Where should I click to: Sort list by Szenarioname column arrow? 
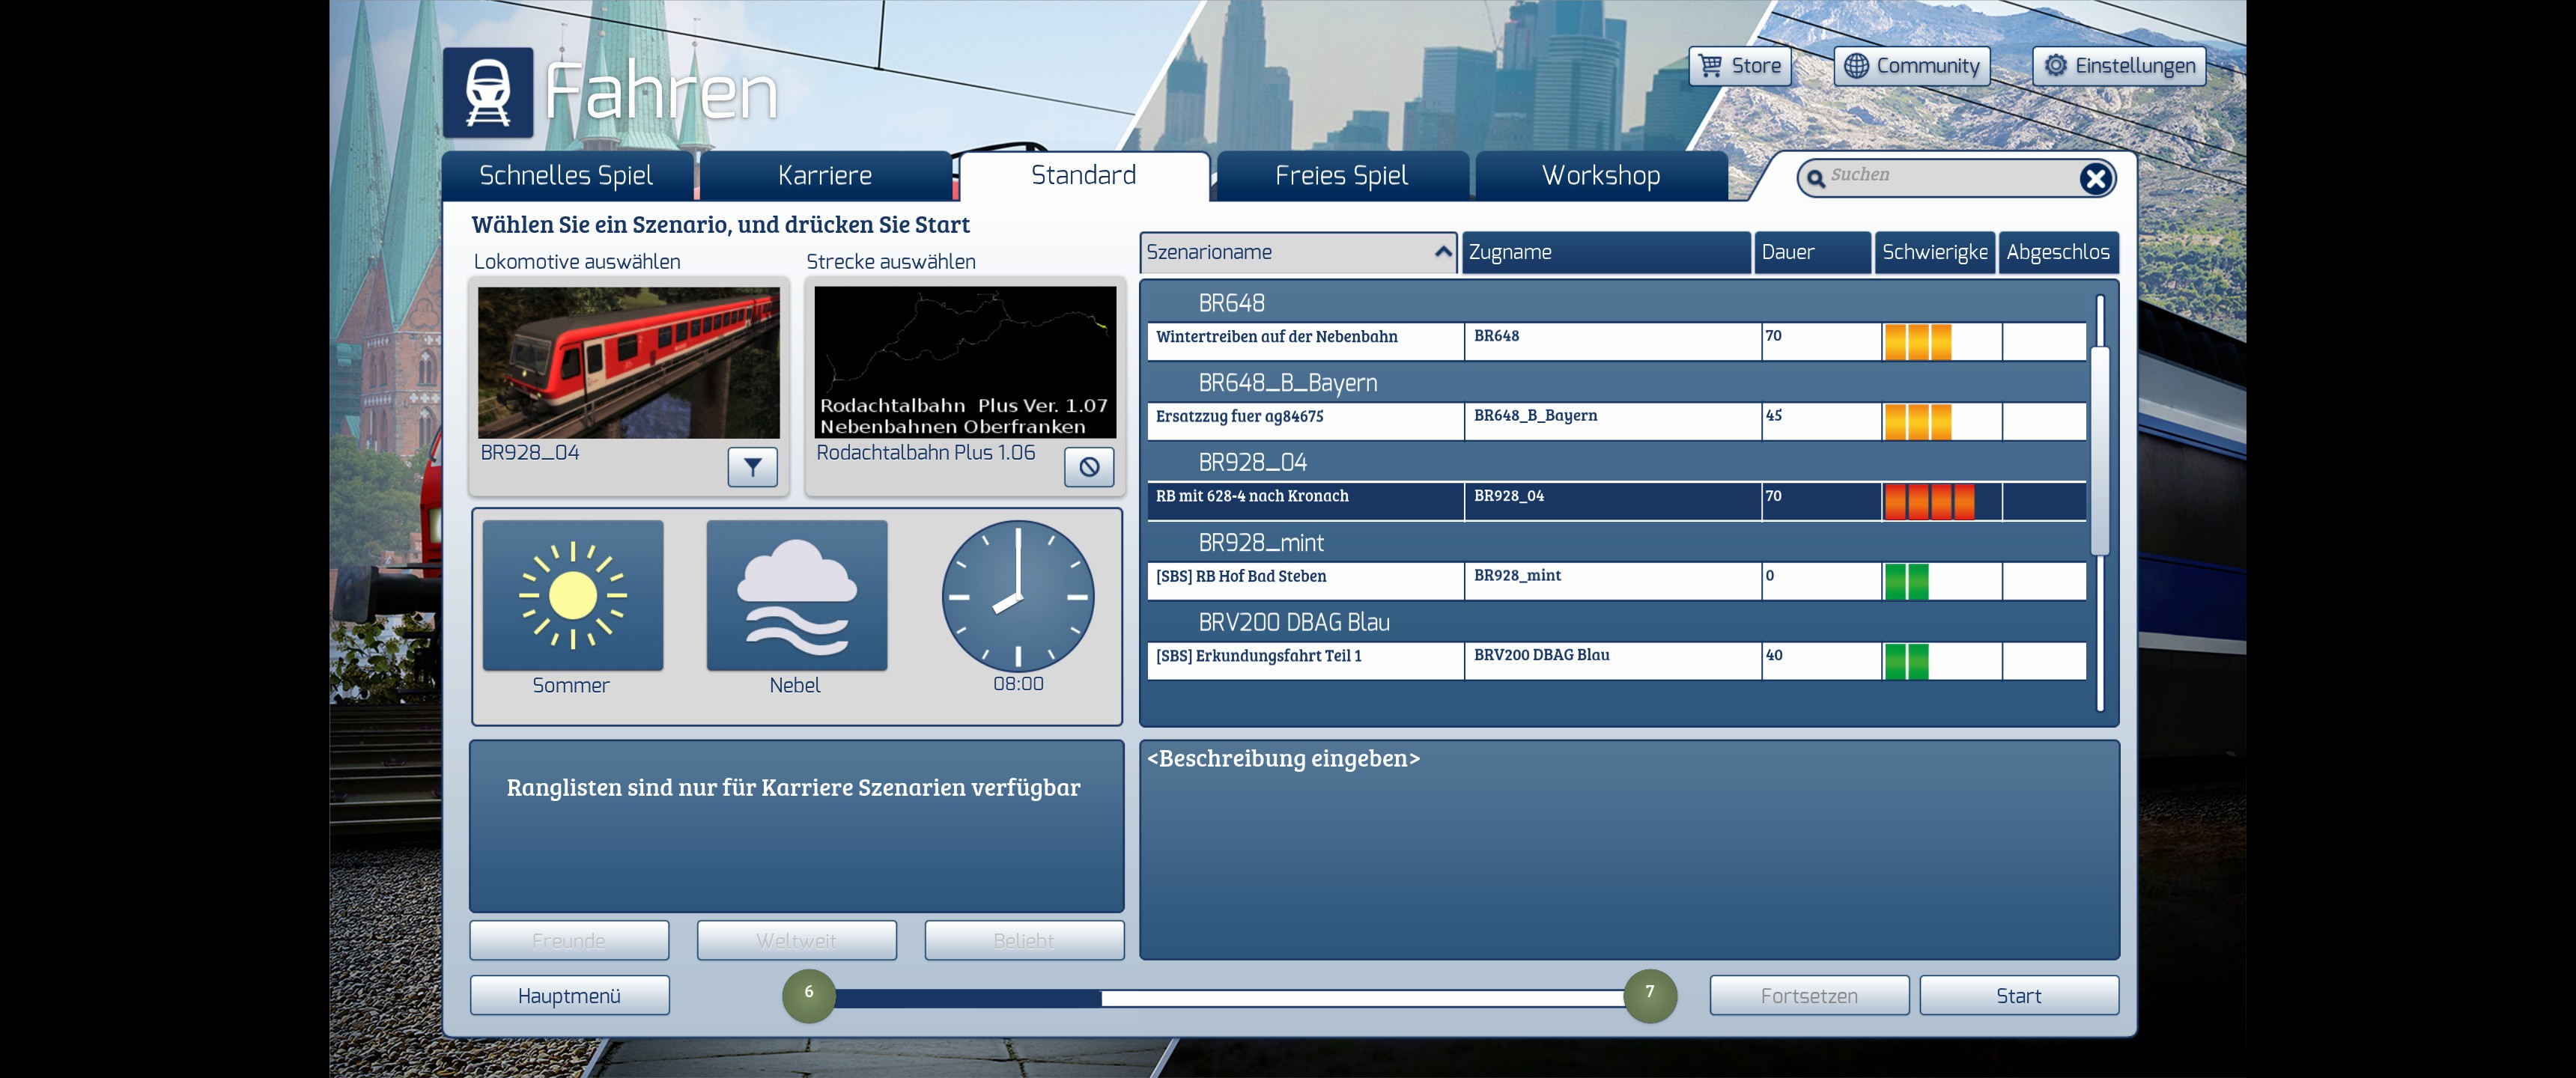(x=1441, y=252)
